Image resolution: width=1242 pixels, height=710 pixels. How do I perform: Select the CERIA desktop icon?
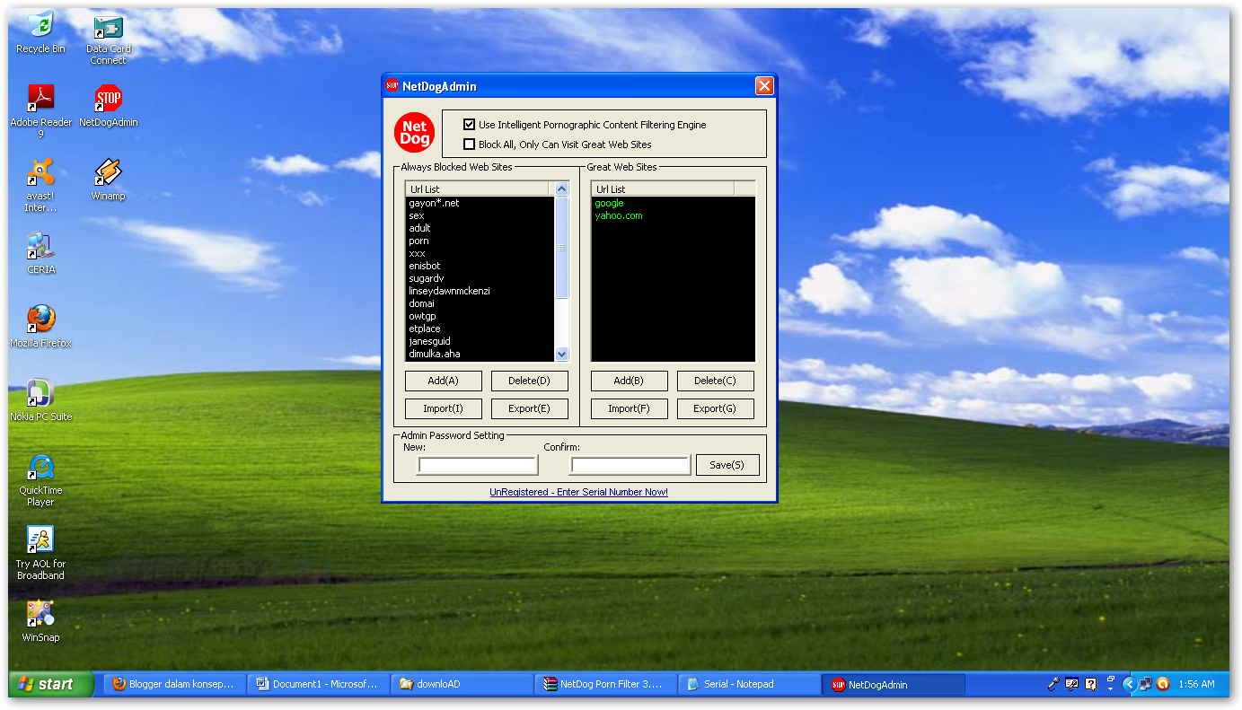(x=40, y=253)
